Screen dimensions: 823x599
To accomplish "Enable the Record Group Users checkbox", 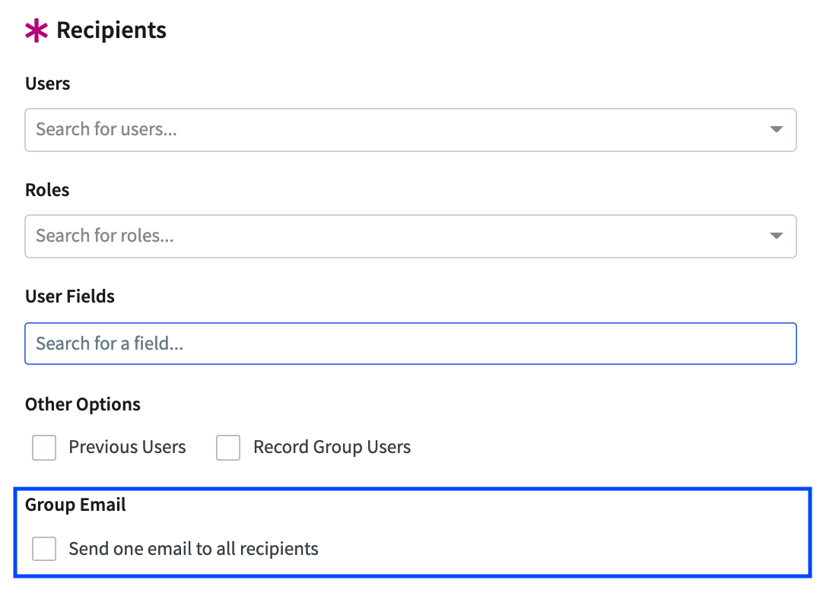I will [228, 448].
